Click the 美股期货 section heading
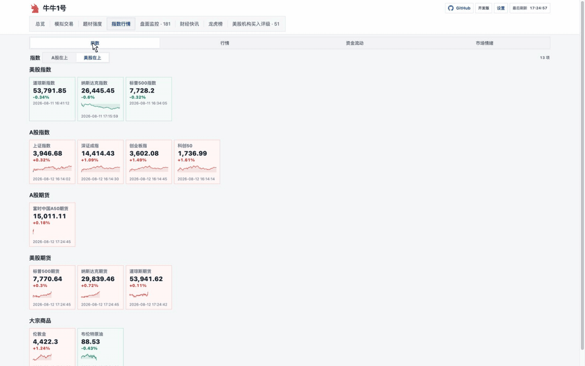 (x=40, y=258)
